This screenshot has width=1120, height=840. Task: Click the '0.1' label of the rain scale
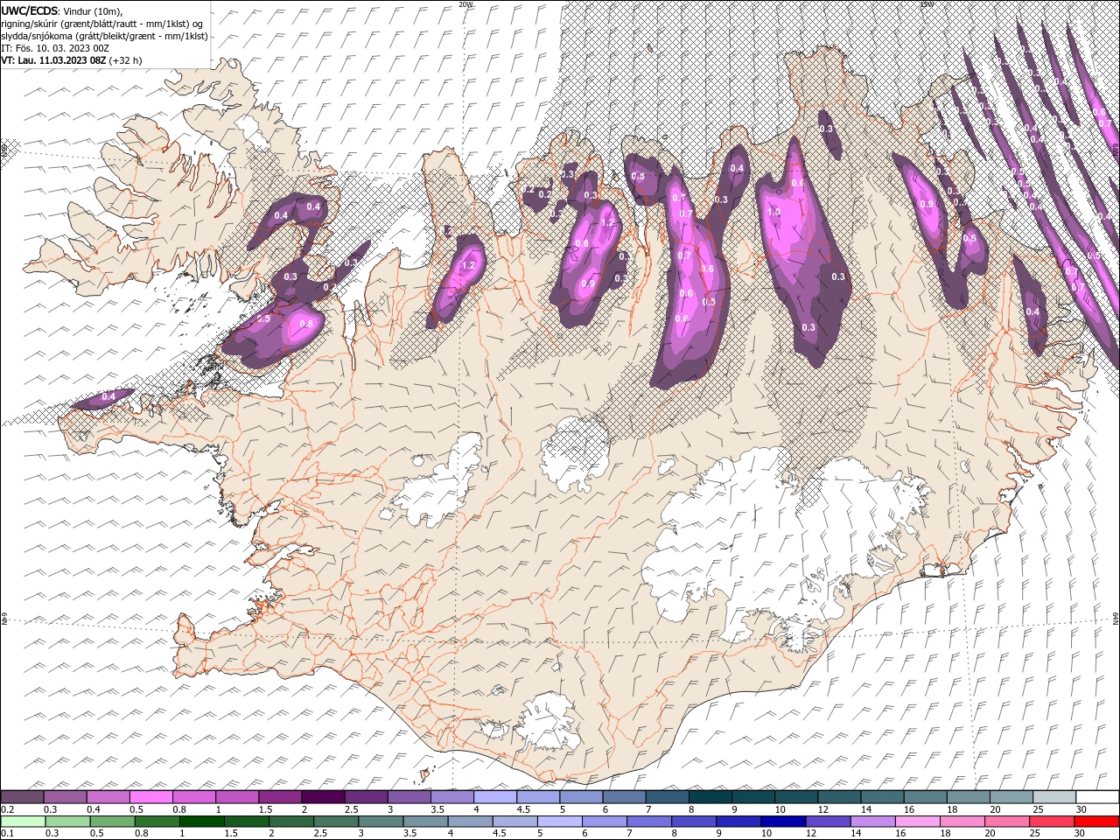8,834
